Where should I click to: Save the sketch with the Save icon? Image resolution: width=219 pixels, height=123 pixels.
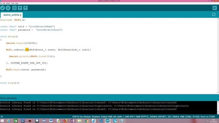click(25, 8)
